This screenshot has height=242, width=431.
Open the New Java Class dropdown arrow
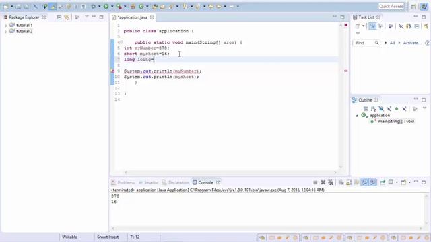tap(147, 6)
